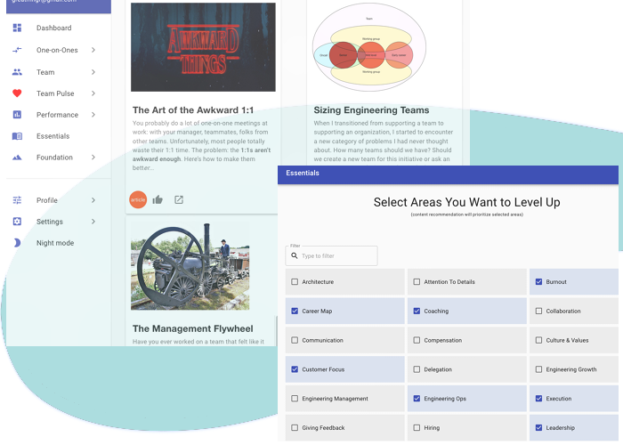The width and height of the screenshot is (623, 445).
Task: Go to Team Pulse section
Action: click(x=55, y=93)
